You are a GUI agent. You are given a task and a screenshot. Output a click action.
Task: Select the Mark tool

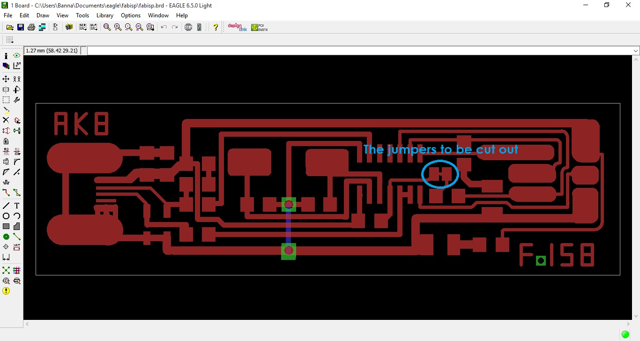(x=17, y=66)
